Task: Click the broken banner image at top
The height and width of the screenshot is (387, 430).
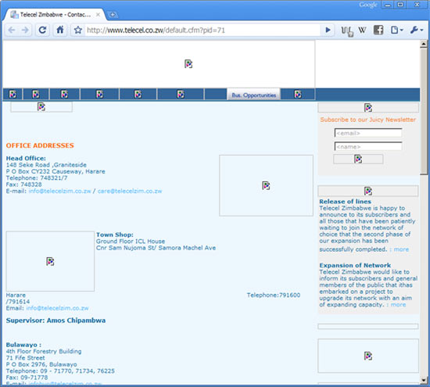Action: pyautogui.click(x=188, y=64)
